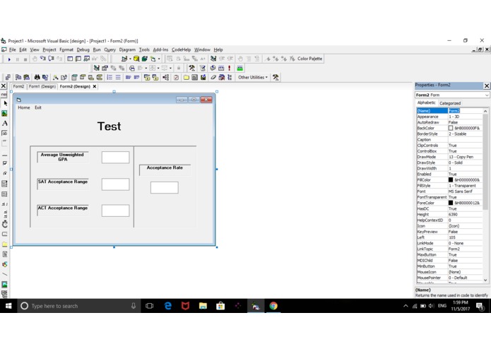Click the ForeColor black color swatch
491x349 pixels.
click(x=451, y=203)
